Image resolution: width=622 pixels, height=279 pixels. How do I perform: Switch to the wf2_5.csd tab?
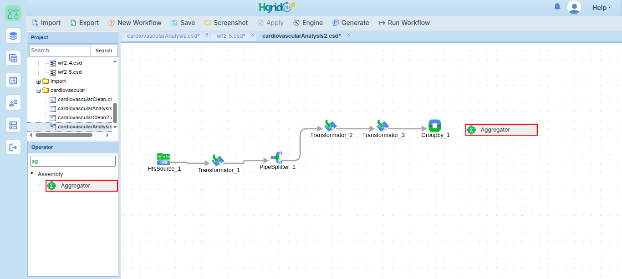pyautogui.click(x=231, y=36)
